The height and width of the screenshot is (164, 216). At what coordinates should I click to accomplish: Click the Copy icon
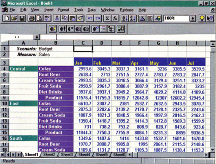65,18
